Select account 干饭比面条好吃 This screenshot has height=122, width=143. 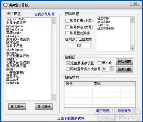tap(18, 56)
